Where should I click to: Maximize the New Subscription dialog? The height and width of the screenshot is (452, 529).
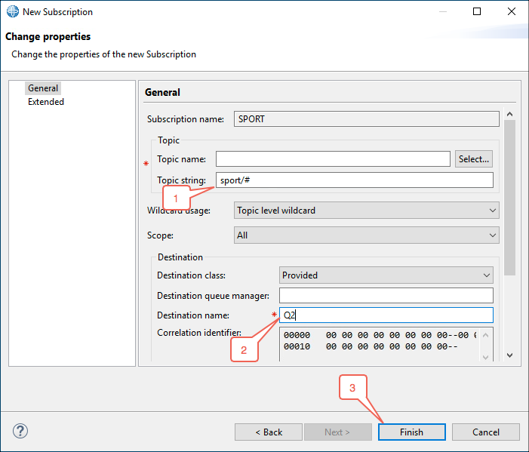point(477,11)
